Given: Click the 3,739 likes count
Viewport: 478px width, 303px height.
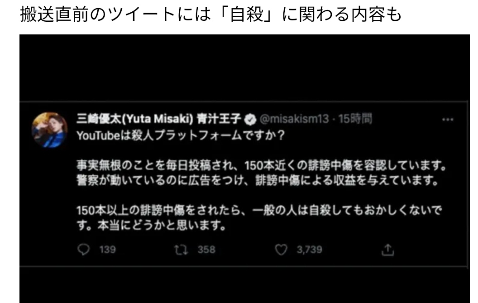Looking at the screenshot, I should 310,250.
